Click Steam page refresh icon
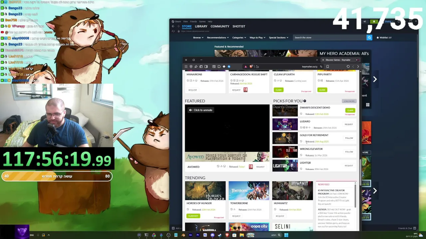The height and width of the screenshot is (239, 426). point(173,31)
